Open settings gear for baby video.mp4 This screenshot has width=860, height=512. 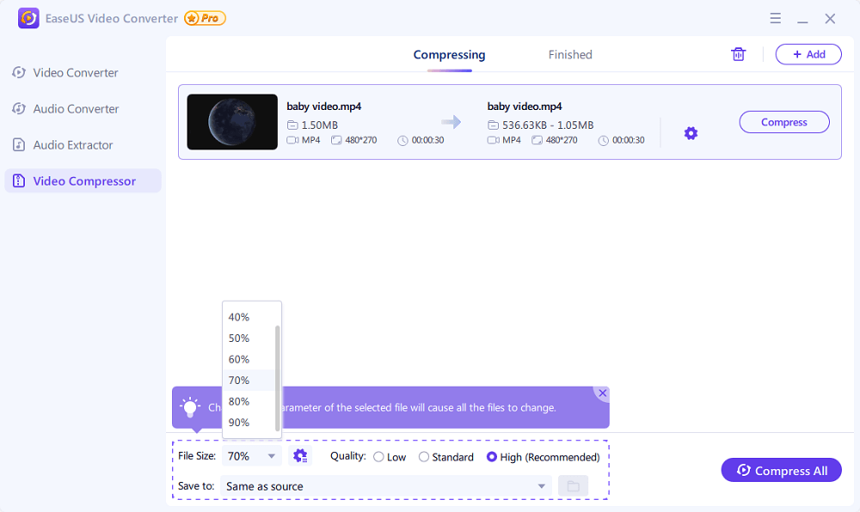click(x=691, y=133)
